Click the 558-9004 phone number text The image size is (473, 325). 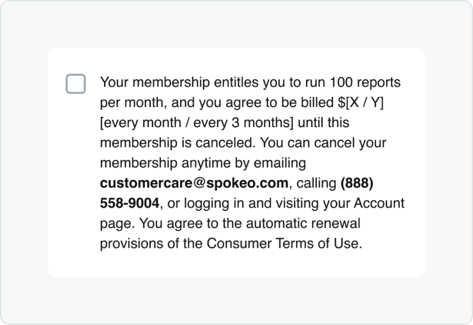pyautogui.click(x=130, y=203)
